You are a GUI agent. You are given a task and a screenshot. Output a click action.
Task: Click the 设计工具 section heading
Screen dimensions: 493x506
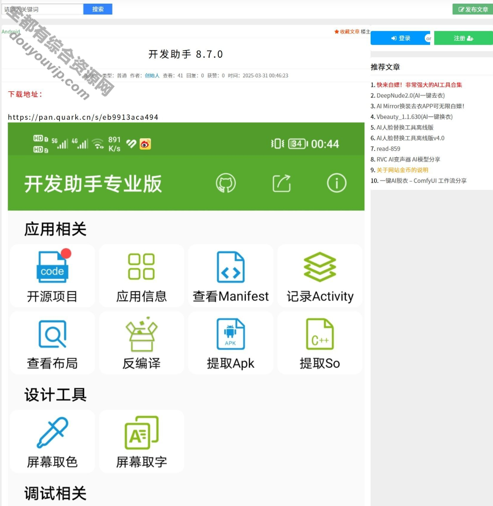(x=55, y=395)
